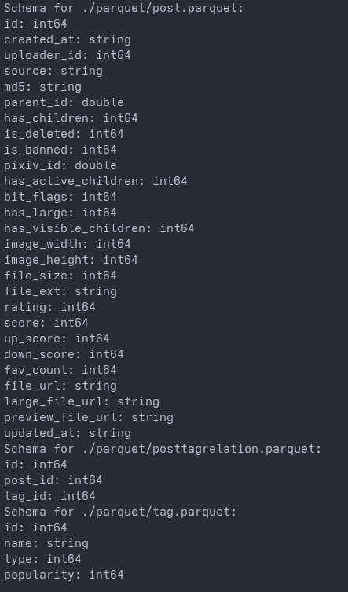Click 'has_active_children: int64' text

click(x=96, y=181)
